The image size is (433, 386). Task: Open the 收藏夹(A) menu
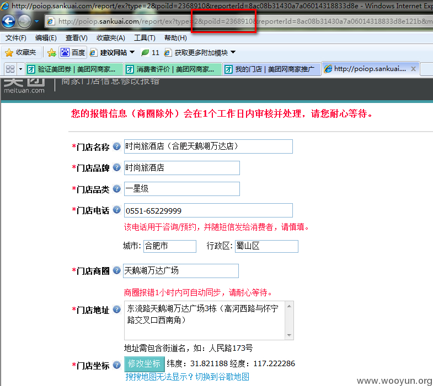click(x=111, y=38)
